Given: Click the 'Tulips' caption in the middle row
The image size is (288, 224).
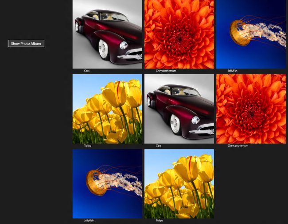Looking at the screenshot, I should (x=88, y=146).
